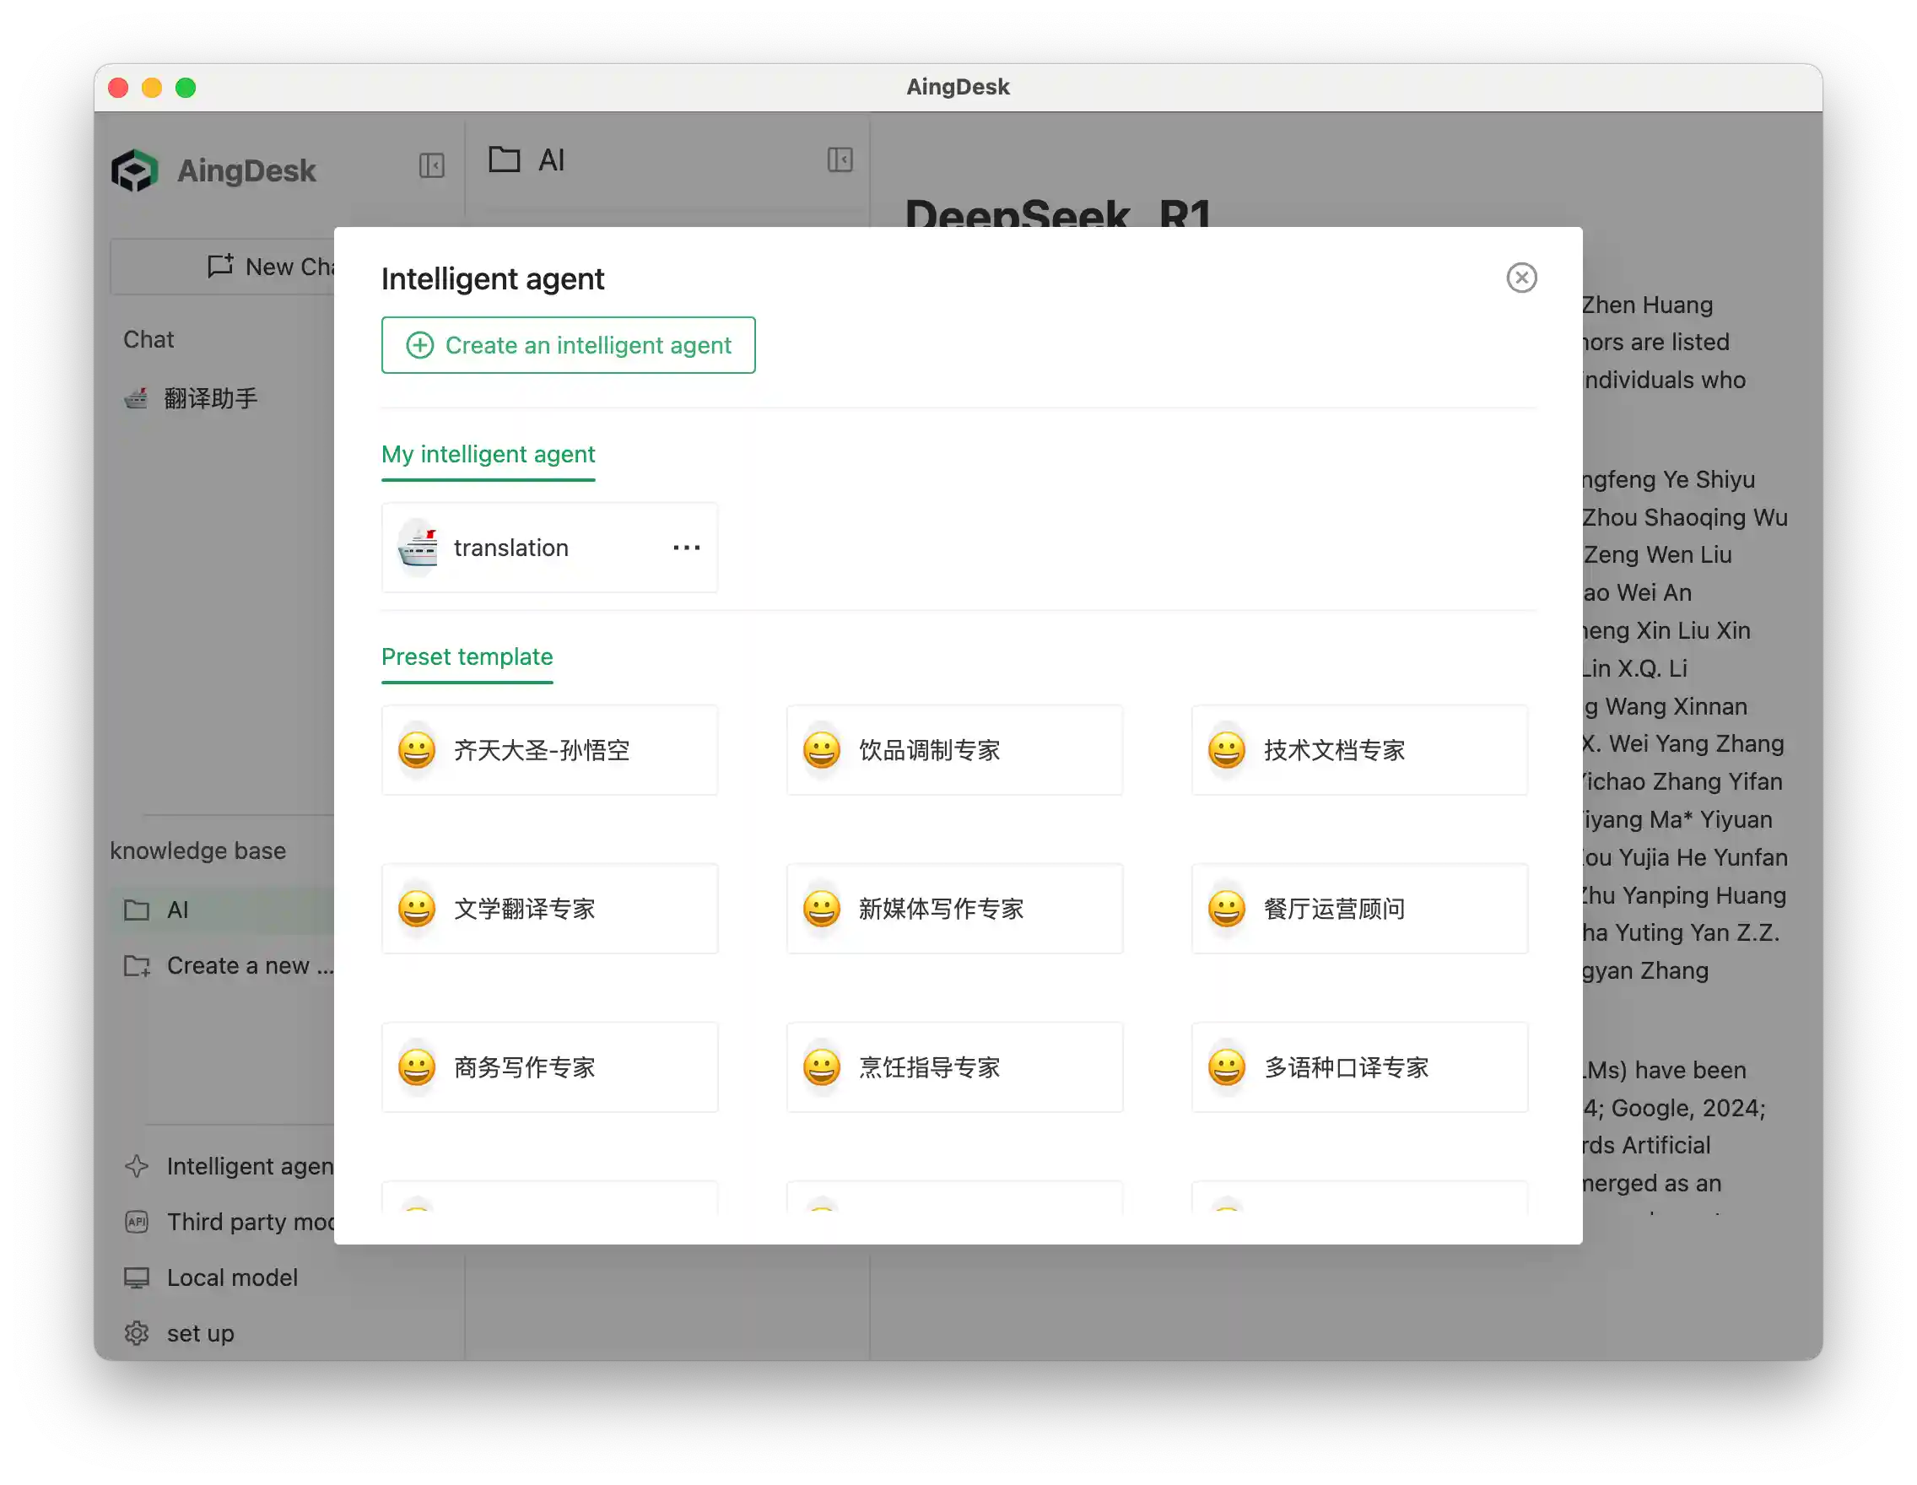1917x1485 pixels.
Task: Select the 技术文档专家 preset template
Action: 1358,750
